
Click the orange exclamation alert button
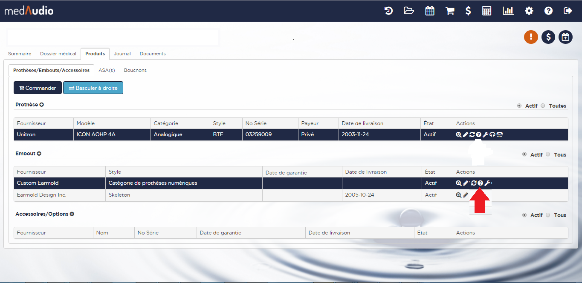point(531,37)
